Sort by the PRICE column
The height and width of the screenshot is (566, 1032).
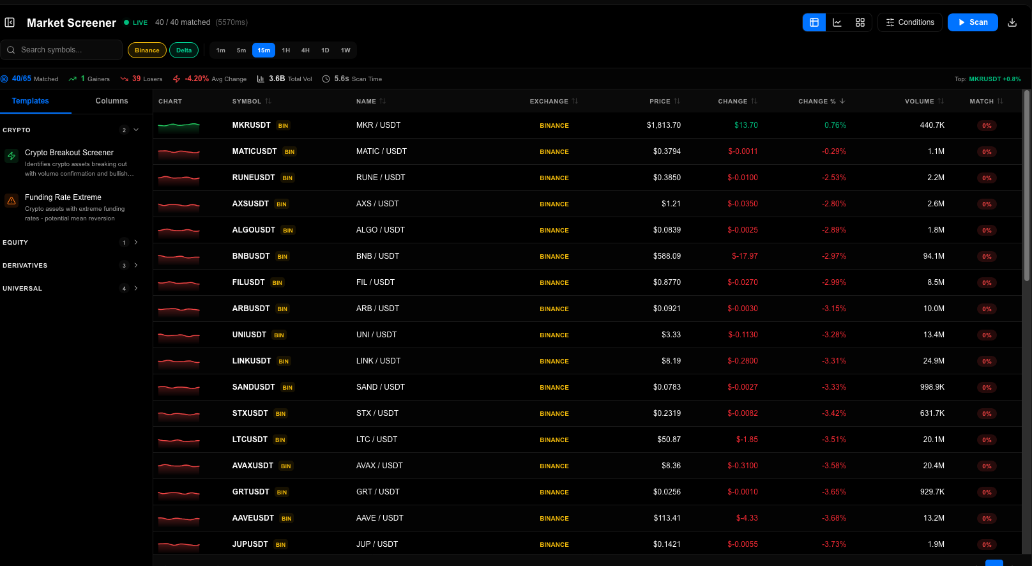pos(665,102)
